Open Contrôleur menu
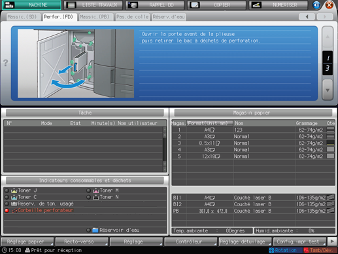 191,242
